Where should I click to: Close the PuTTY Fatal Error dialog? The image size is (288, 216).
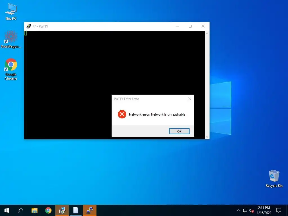190,99
